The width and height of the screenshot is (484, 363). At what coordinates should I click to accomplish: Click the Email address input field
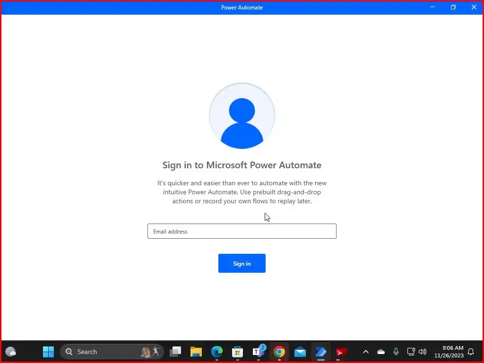(x=242, y=231)
